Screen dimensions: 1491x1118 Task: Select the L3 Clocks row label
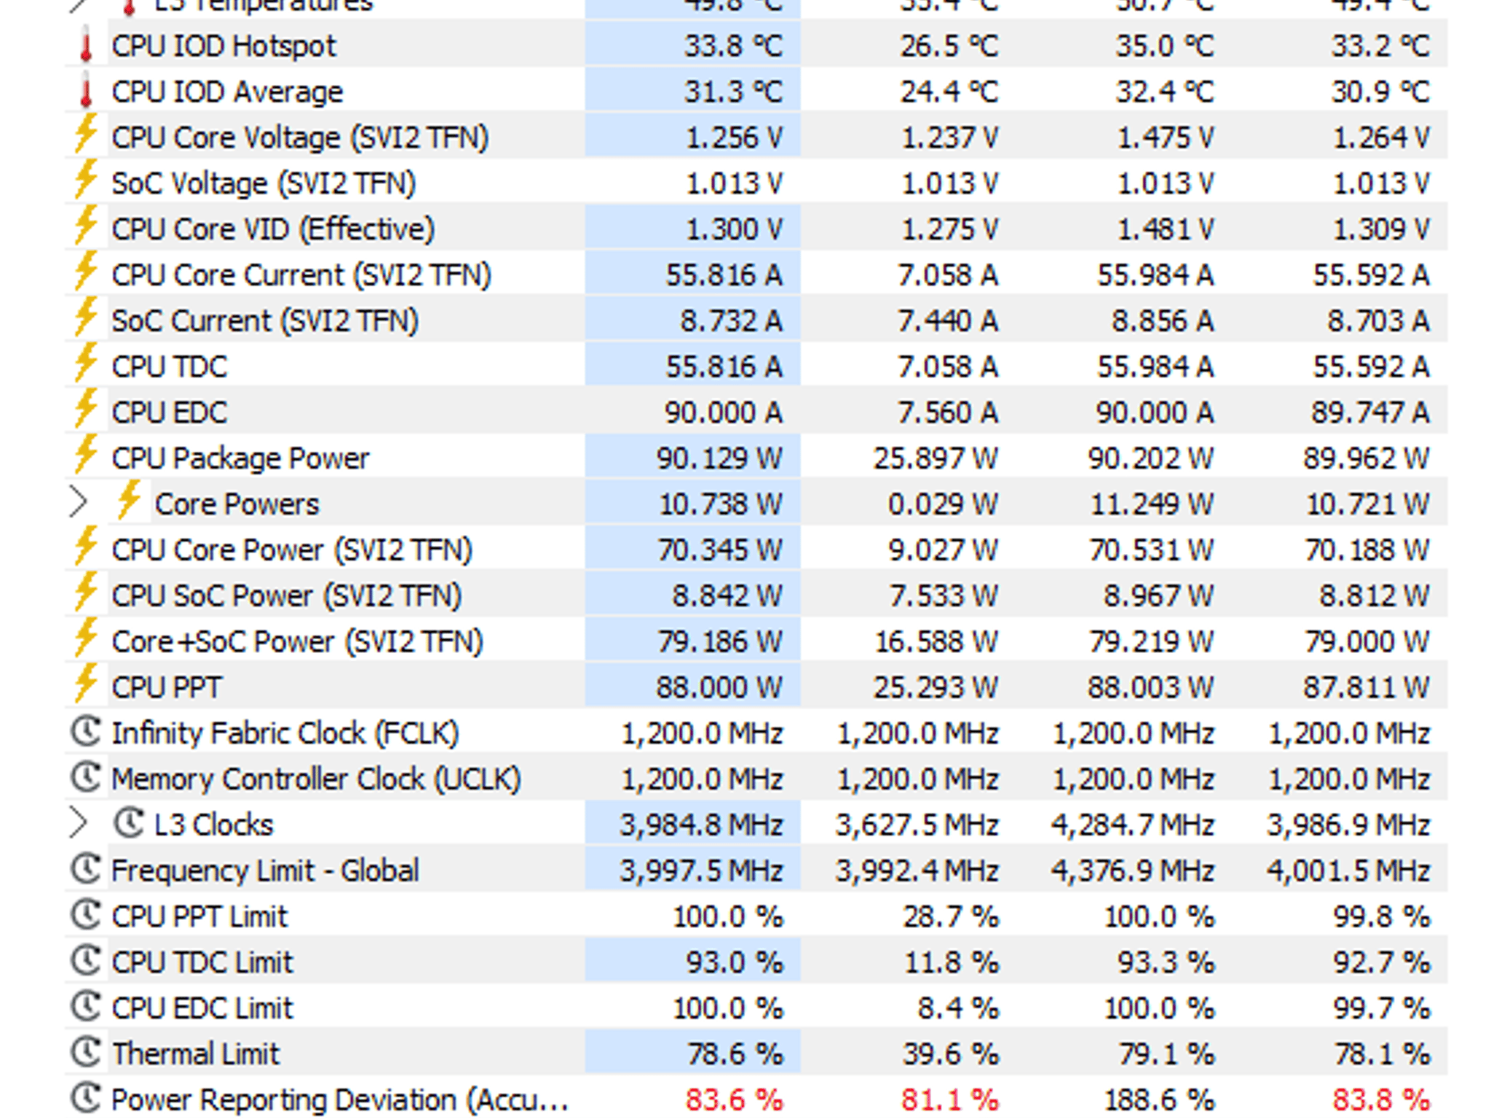pos(214,825)
